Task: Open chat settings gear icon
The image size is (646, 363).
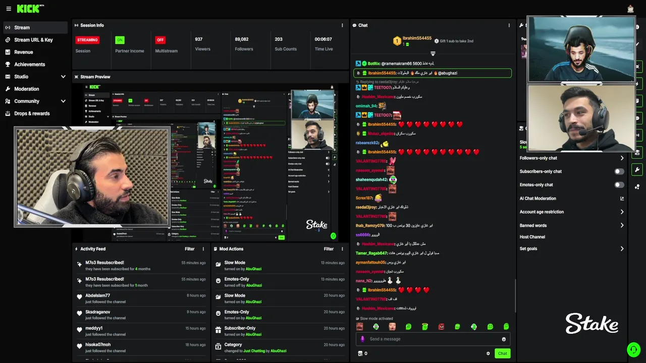Action: (488, 353)
